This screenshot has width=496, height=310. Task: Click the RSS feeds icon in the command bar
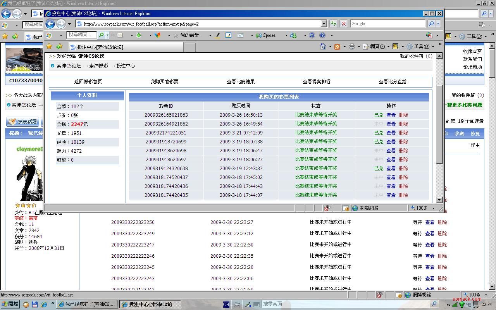click(x=337, y=46)
